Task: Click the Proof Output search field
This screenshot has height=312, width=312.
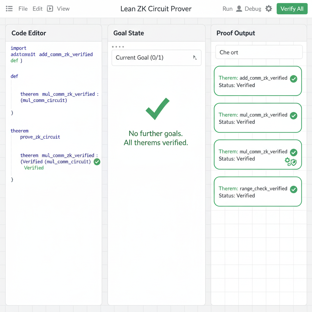Action: [259, 52]
